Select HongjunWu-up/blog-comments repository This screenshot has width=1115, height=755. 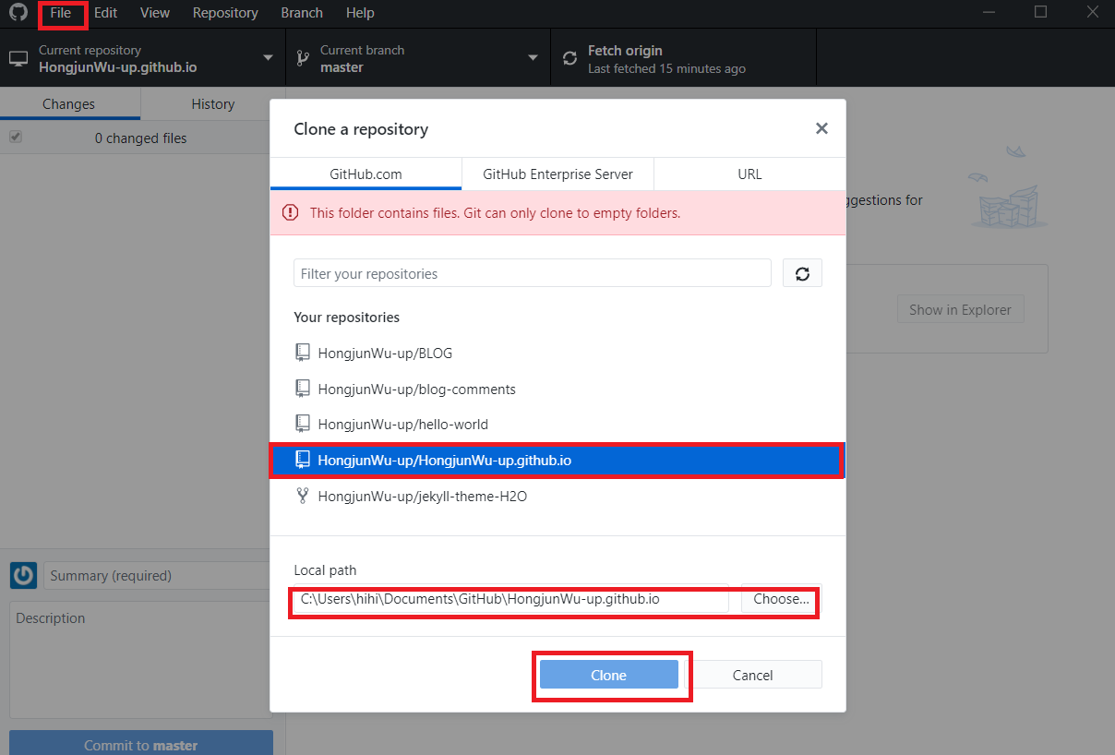(x=557, y=389)
